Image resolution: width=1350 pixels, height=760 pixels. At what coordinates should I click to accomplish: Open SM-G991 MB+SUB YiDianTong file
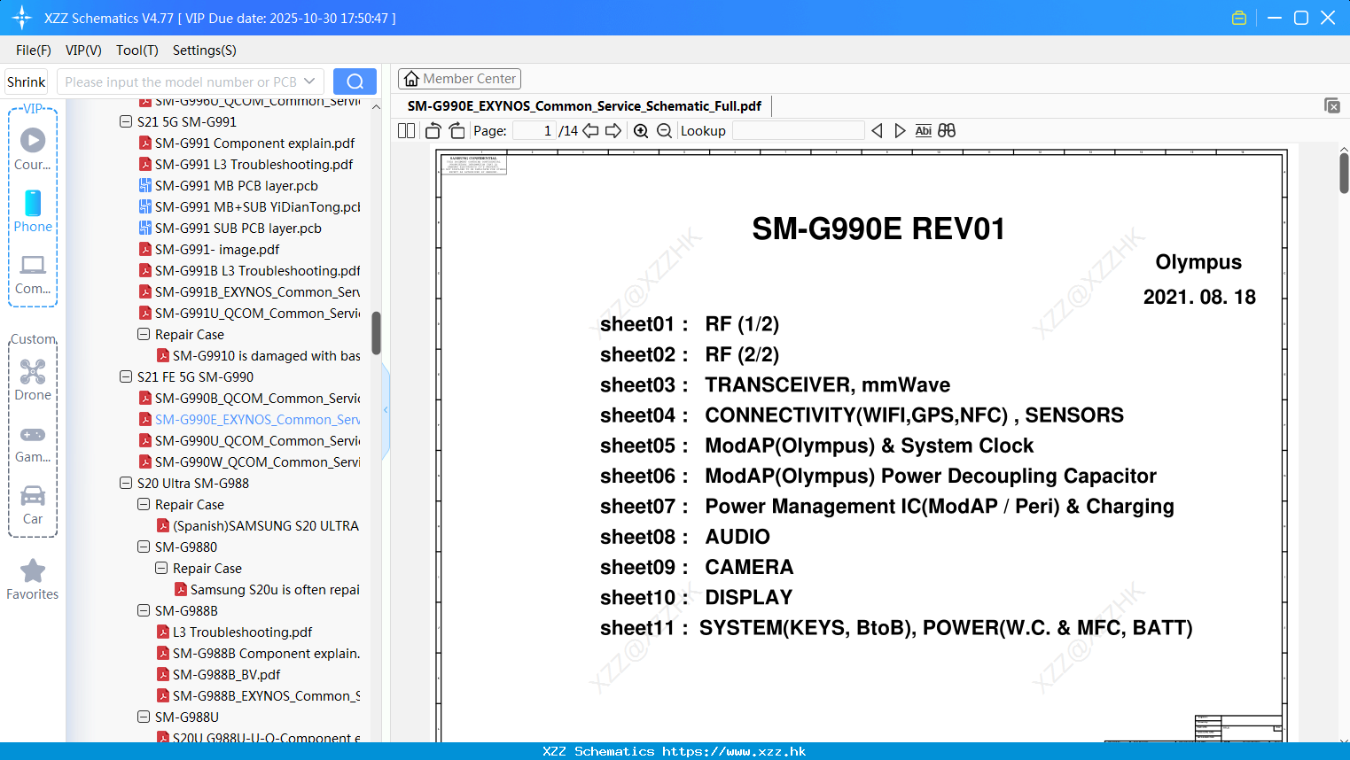[257, 206]
